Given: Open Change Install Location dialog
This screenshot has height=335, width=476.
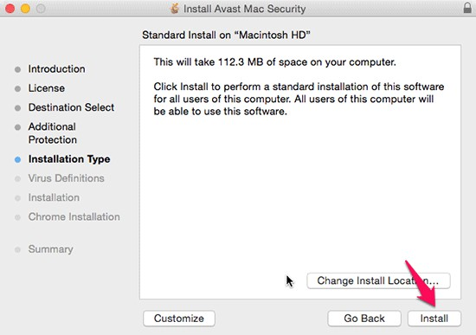Looking at the screenshot, I should (x=378, y=280).
